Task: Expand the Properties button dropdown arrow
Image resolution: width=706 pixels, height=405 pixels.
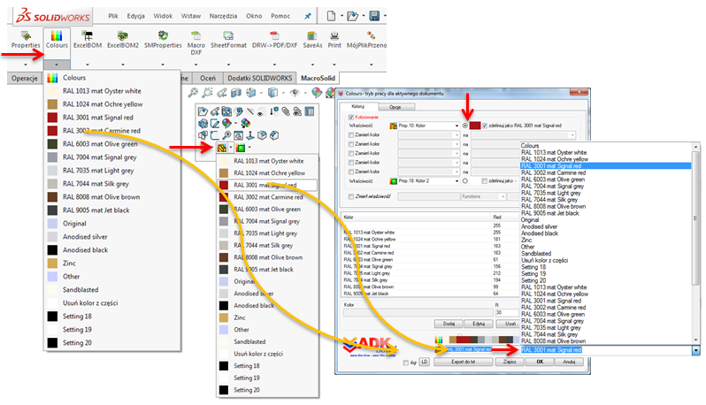Action: tap(26, 65)
